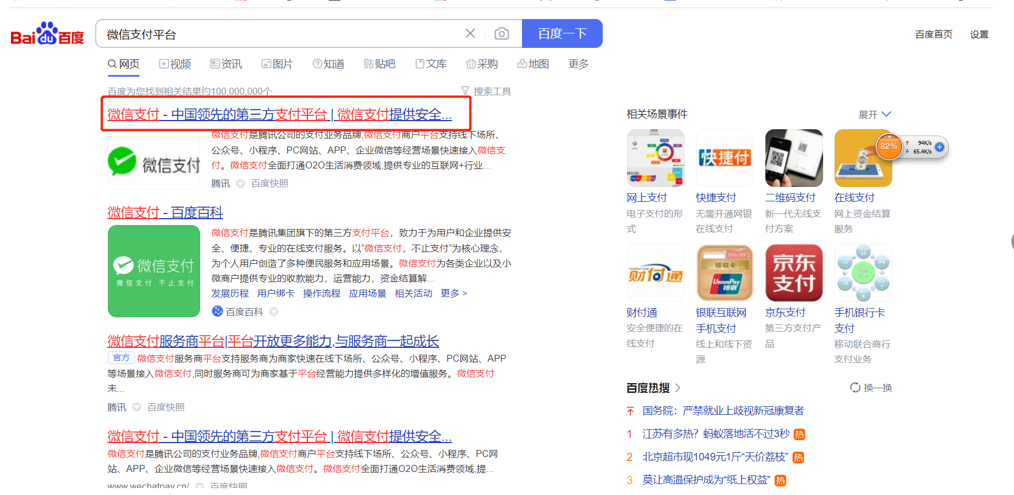Switch to the 图片 tab
The width and height of the screenshot is (1014, 495).
[277, 64]
